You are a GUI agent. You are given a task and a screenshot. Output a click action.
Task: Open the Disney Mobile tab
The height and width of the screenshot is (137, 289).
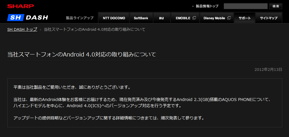point(216,18)
